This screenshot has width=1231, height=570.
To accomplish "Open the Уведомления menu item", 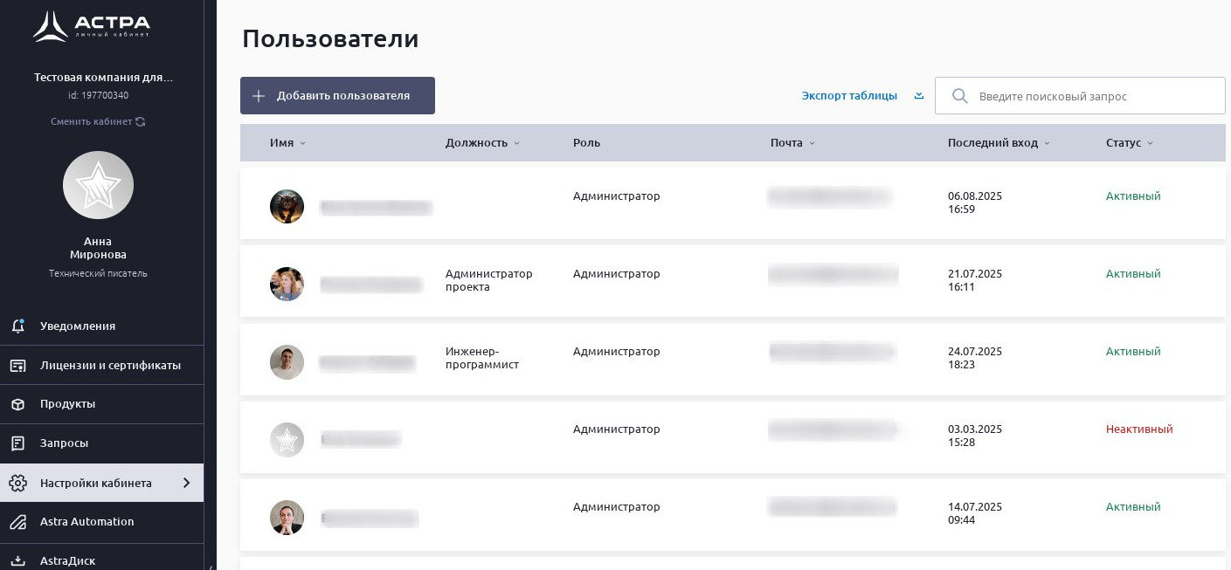I will pos(78,326).
